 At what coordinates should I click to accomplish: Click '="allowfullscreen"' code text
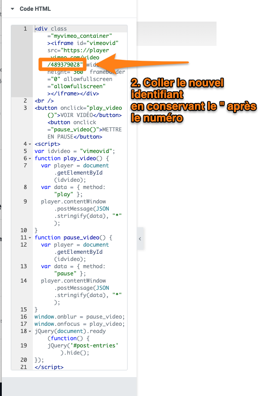pyautogui.click(x=76, y=86)
